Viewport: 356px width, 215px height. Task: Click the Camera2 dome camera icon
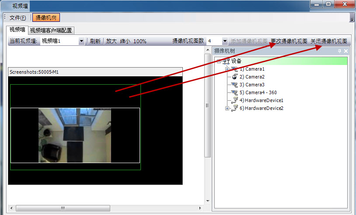(234, 77)
